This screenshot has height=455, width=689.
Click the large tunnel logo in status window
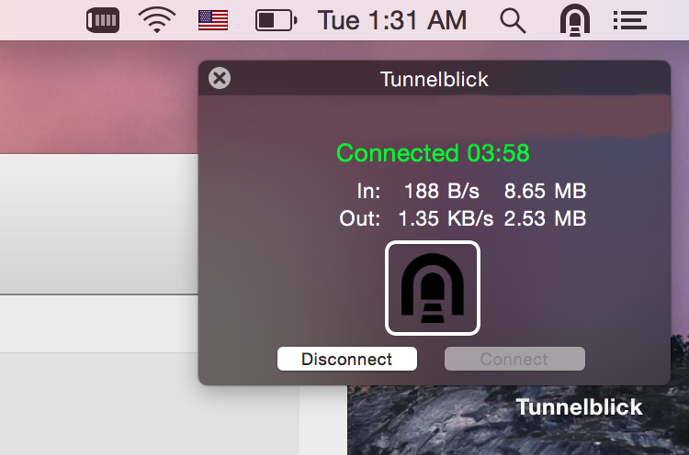coord(433,288)
